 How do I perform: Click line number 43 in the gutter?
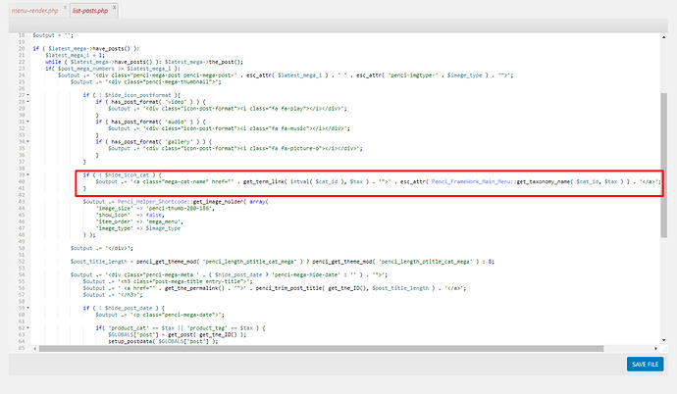[22, 202]
